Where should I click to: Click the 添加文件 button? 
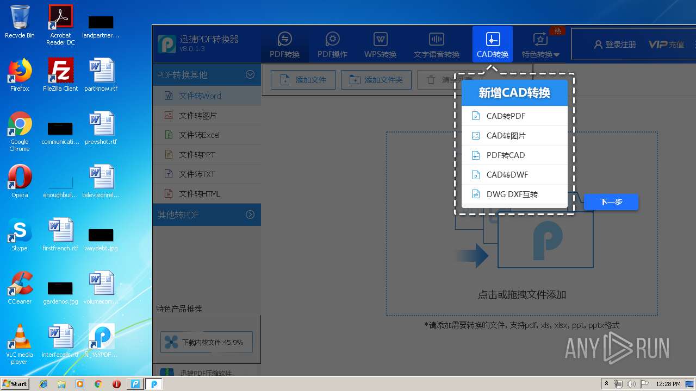point(303,80)
